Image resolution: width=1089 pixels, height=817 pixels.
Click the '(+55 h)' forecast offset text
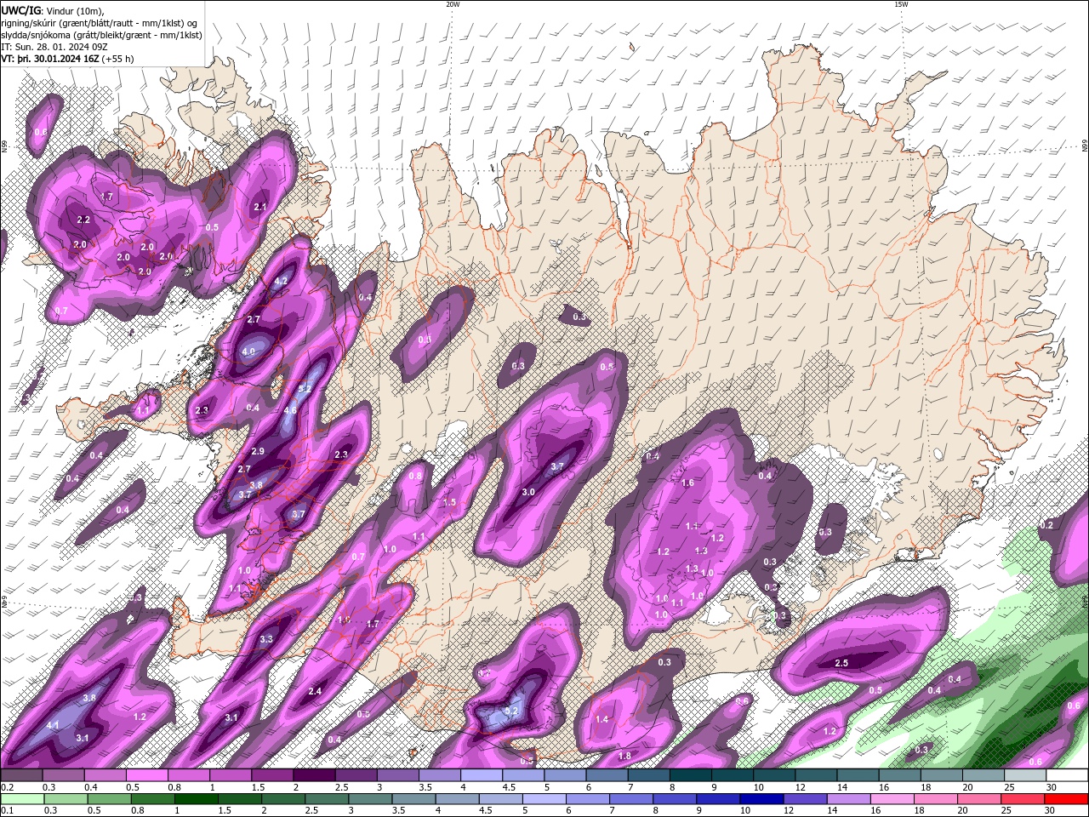click(x=117, y=59)
